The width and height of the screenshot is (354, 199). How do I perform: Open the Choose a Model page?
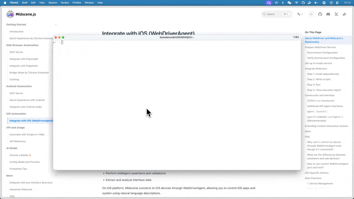point(20,155)
